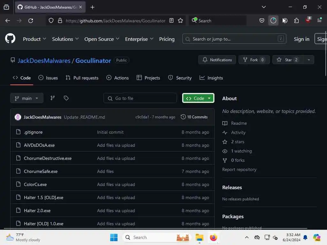Viewport: 327px width, 245px height.
Task: Click the Go to file search box
Action: click(x=140, y=98)
